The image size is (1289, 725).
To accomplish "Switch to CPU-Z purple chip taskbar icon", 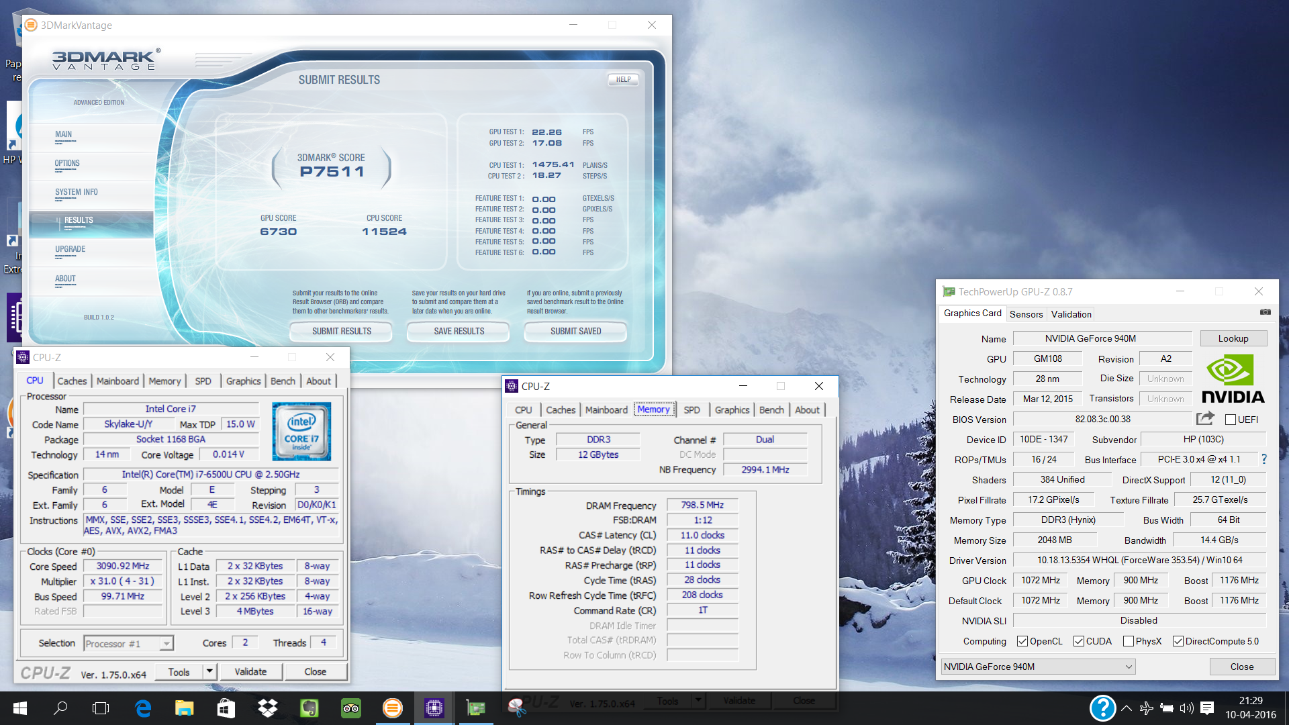I will [x=434, y=708].
